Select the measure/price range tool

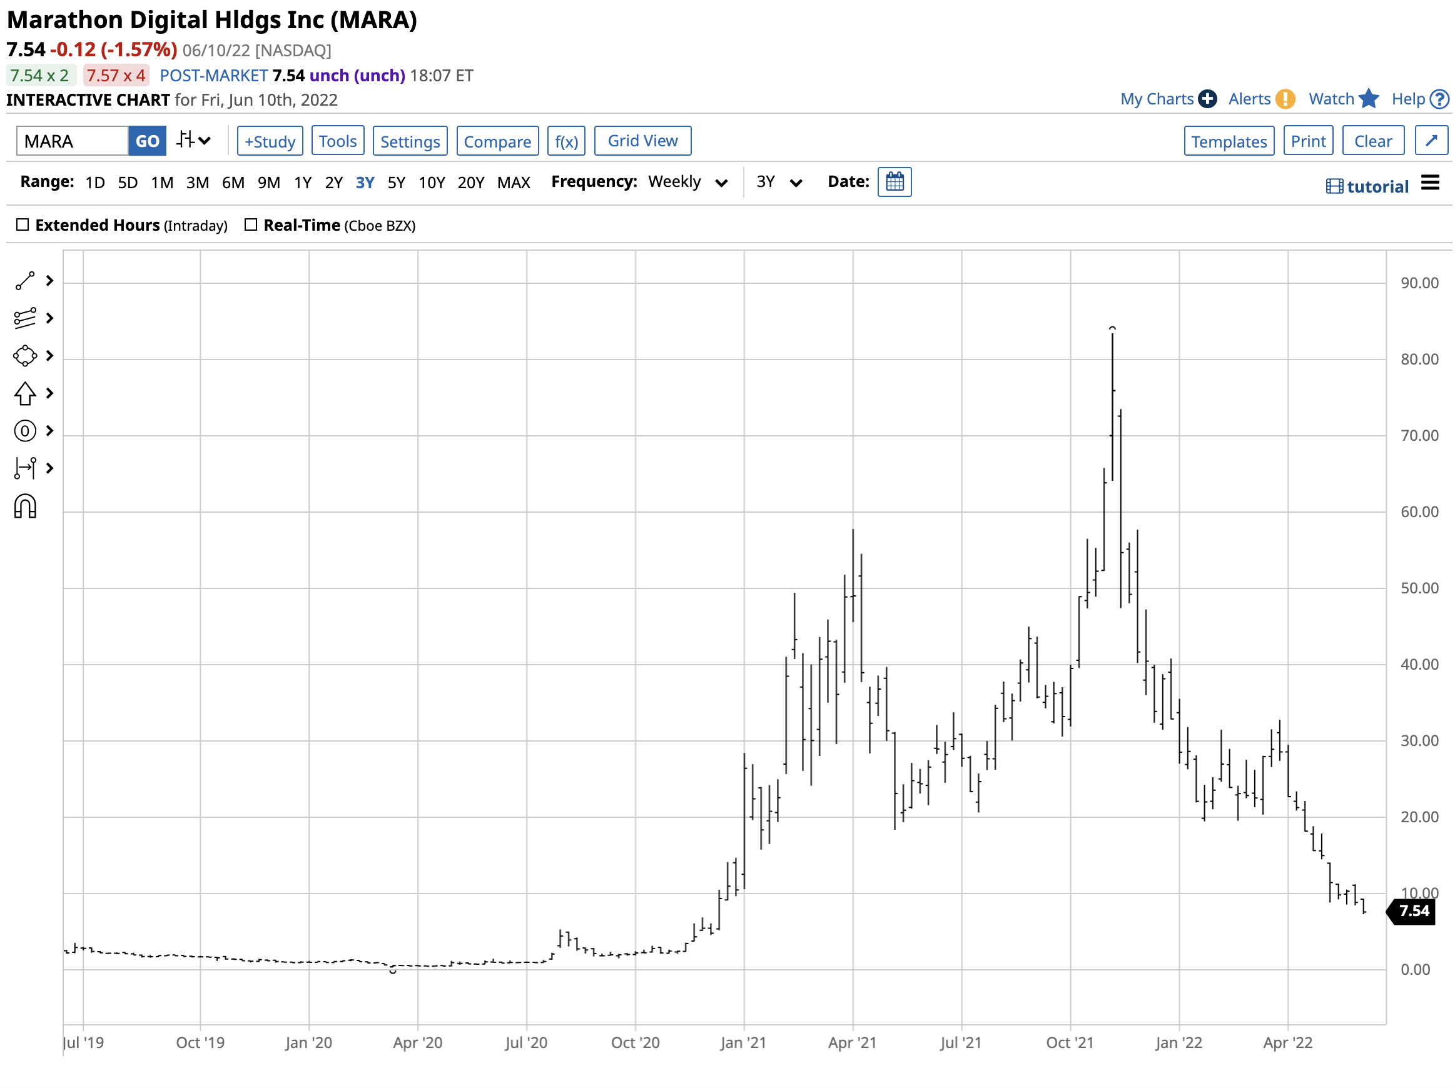(25, 469)
